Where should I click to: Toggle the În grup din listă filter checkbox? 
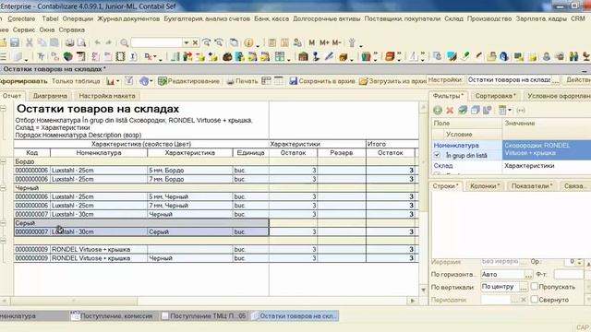(x=437, y=155)
